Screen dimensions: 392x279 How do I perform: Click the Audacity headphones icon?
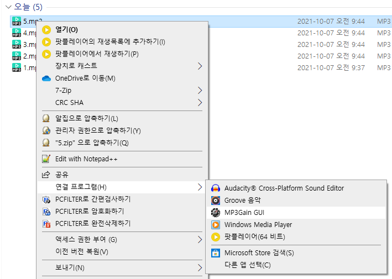(x=216, y=188)
